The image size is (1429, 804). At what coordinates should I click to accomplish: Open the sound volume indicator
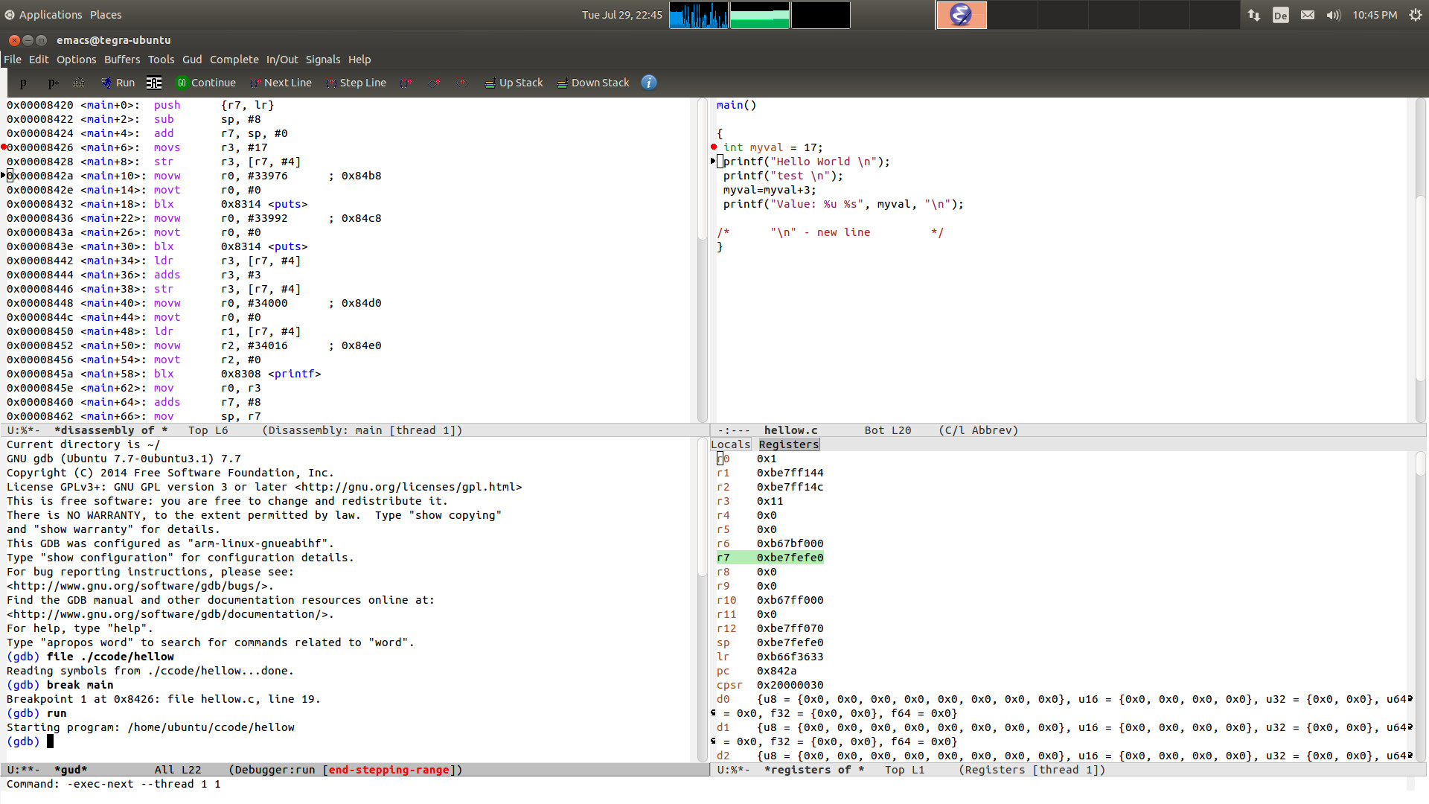click(x=1333, y=15)
